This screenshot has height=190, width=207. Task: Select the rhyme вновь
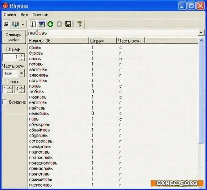click(35, 59)
